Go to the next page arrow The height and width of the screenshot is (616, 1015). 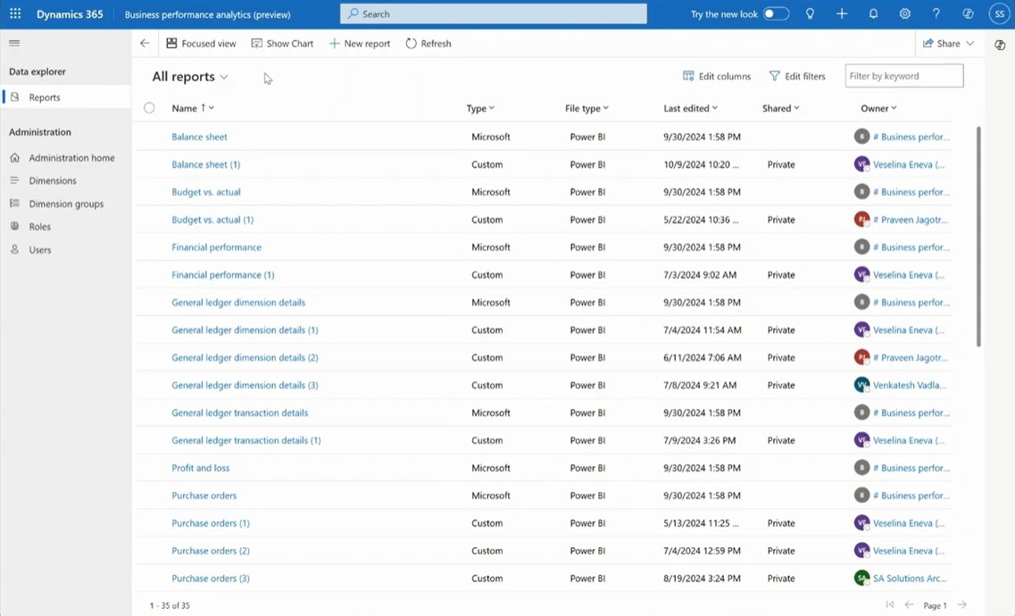pyautogui.click(x=962, y=604)
